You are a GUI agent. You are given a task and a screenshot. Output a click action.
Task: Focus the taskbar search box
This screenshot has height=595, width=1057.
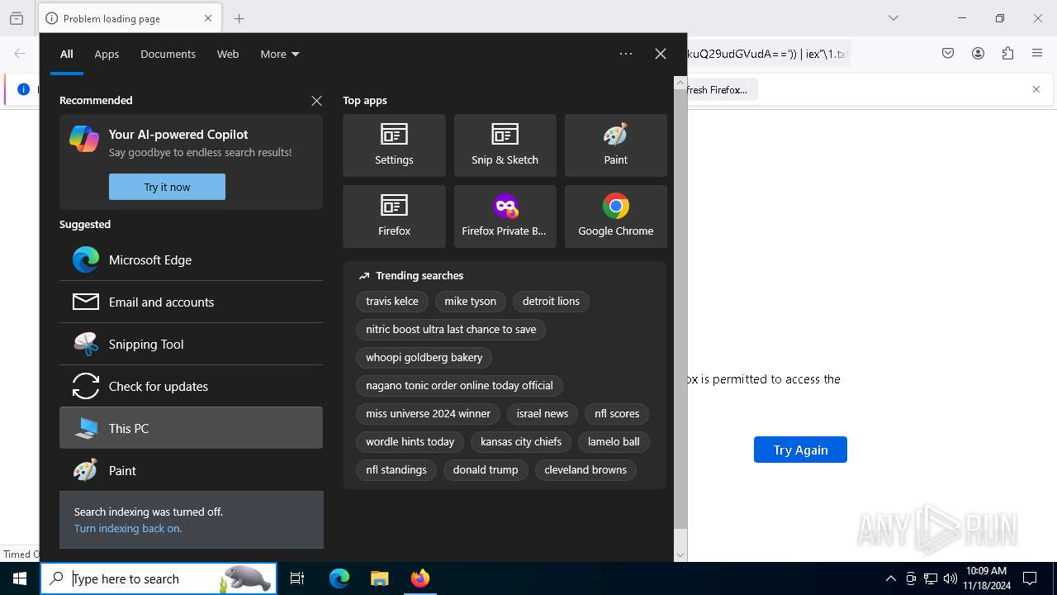[157, 578]
